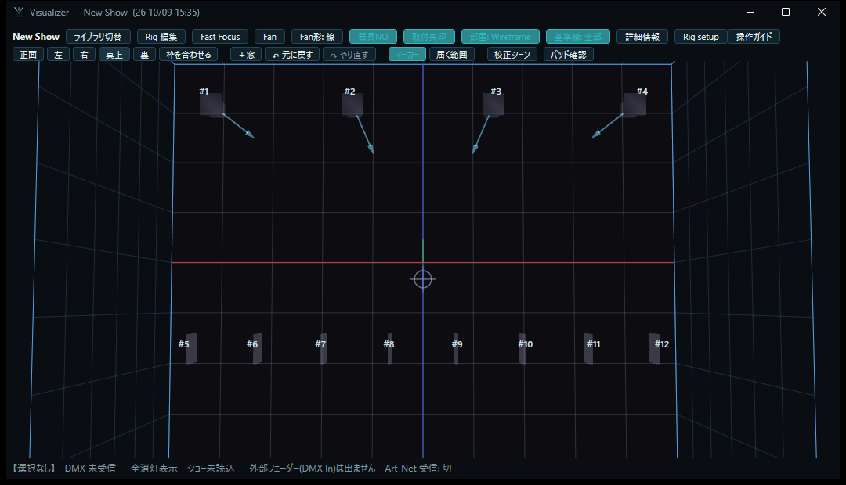
Task: Select floor fixture #10
Action: (x=522, y=348)
